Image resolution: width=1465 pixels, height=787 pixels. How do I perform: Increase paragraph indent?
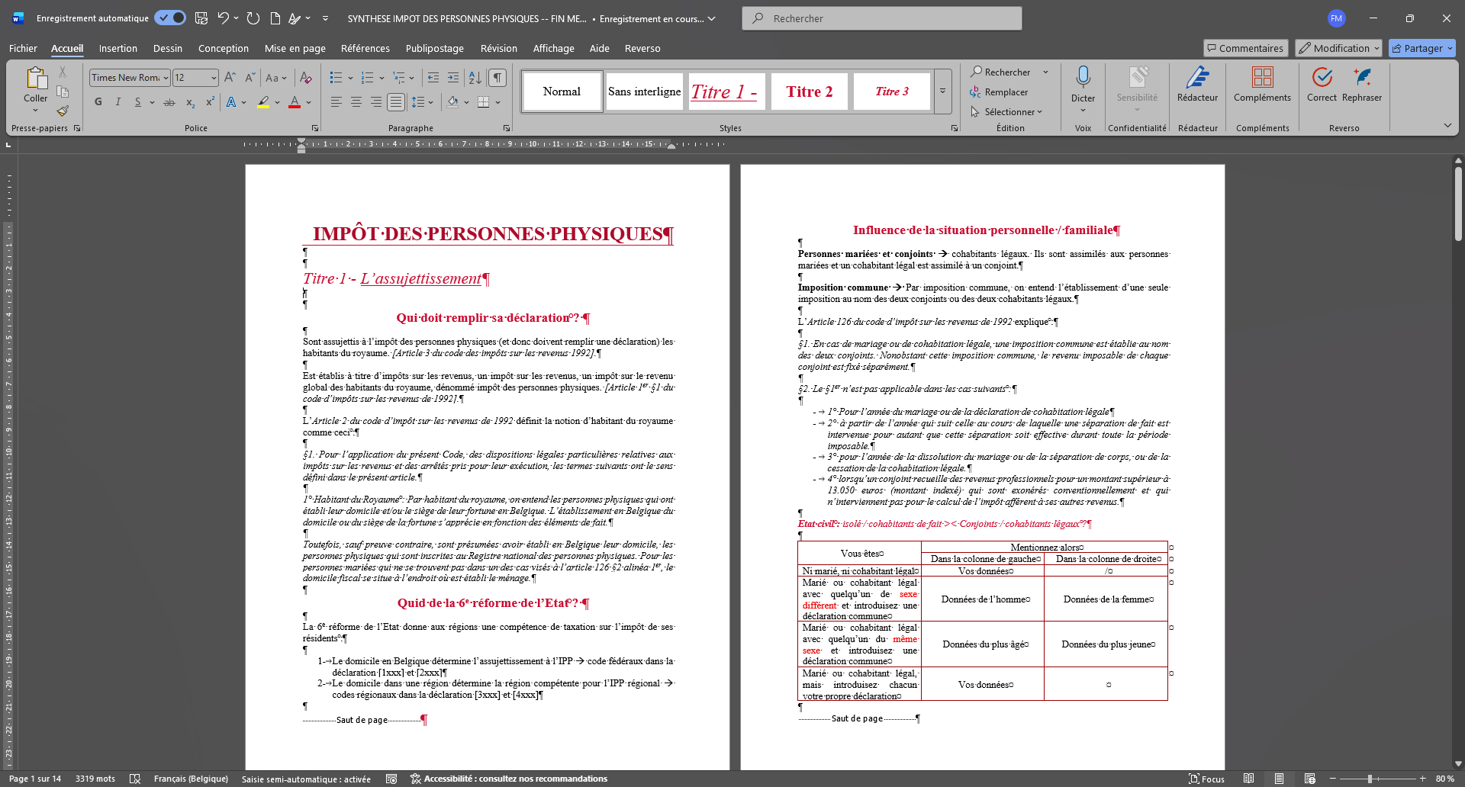point(453,78)
